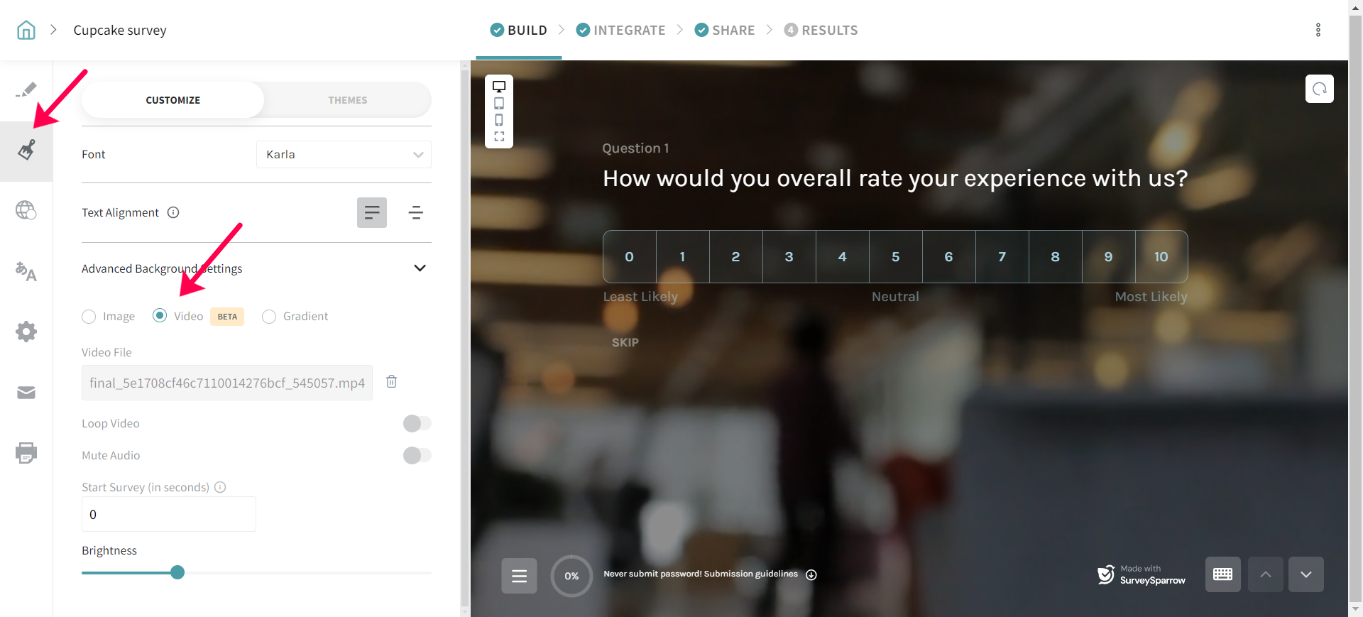Switch preview to fullscreen mode

499,136
